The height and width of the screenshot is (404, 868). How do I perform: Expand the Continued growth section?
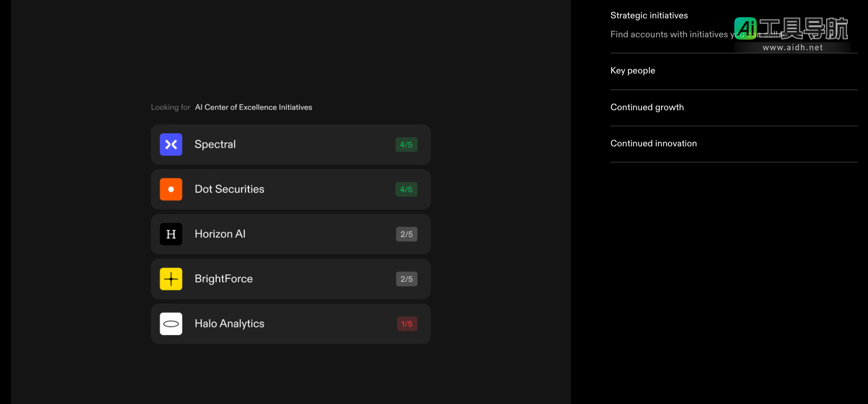point(647,107)
